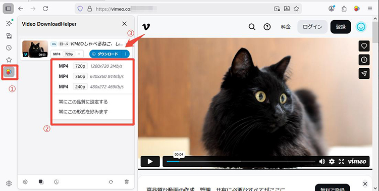This screenshot has height=191, width=379.
Task: Go back to previous page
Action: click(21, 9)
